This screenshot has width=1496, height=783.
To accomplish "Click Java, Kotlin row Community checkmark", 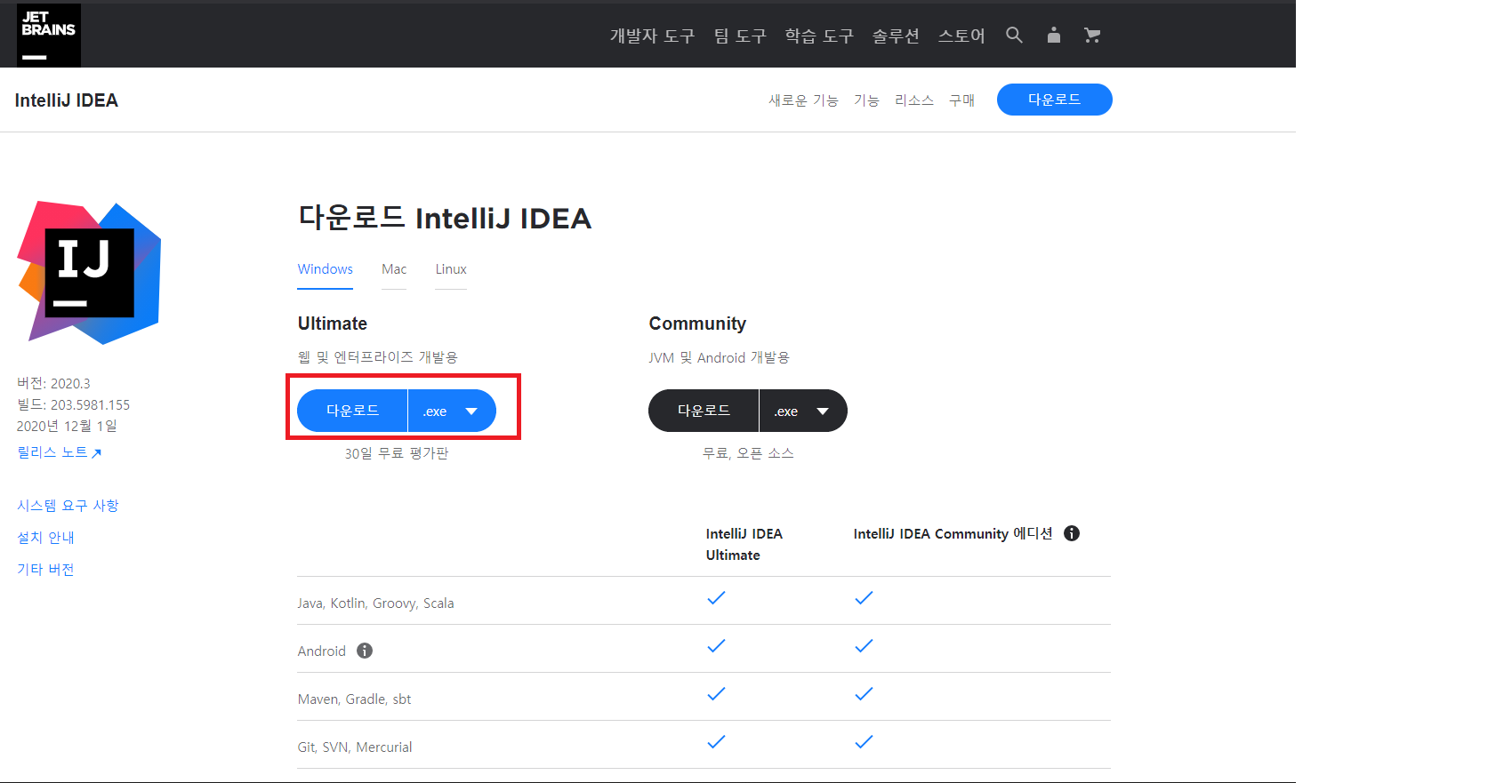I will 864,598.
